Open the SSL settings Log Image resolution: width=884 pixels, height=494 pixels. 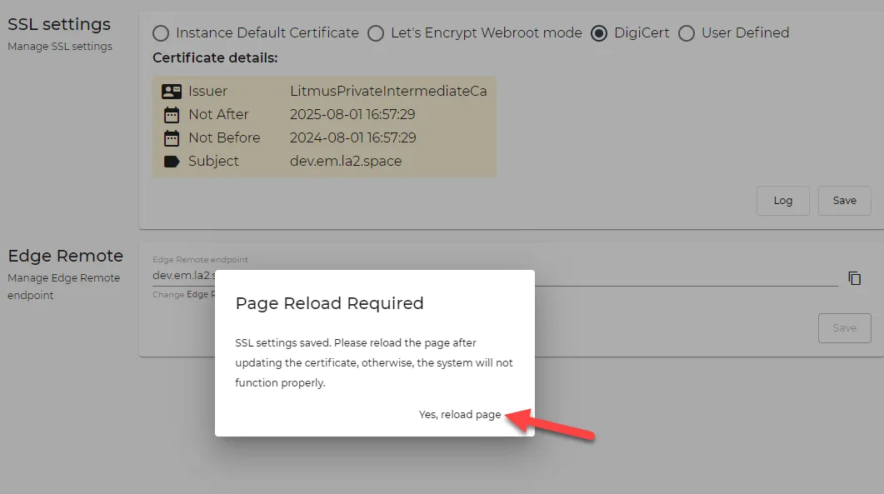pos(782,200)
